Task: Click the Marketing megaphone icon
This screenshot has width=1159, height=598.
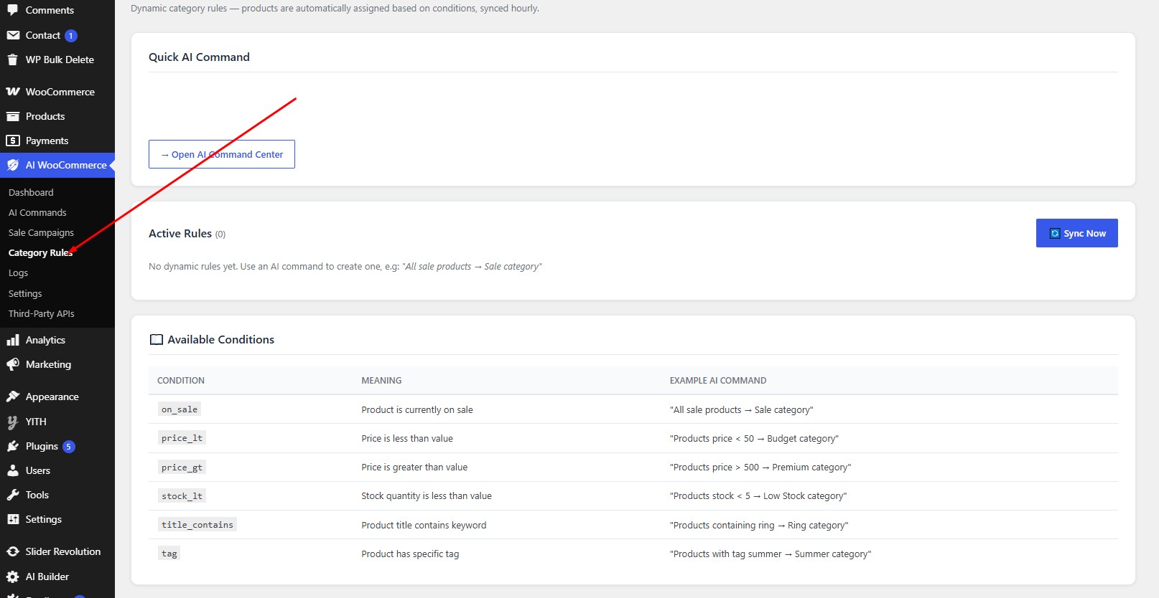Action: pyautogui.click(x=13, y=364)
